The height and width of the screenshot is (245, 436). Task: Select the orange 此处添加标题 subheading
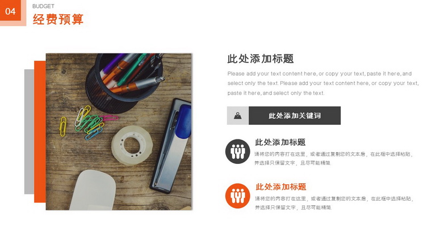[x=281, y=187]
